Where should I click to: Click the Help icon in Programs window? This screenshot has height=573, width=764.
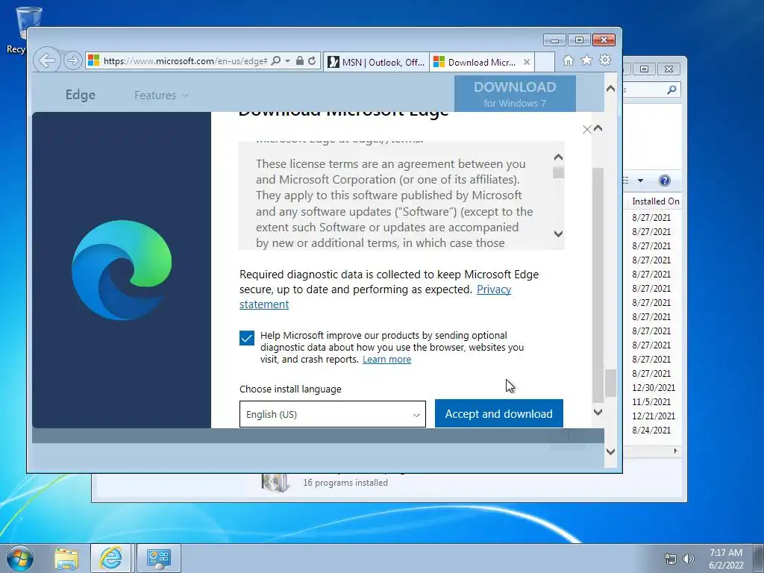[665, 181]
